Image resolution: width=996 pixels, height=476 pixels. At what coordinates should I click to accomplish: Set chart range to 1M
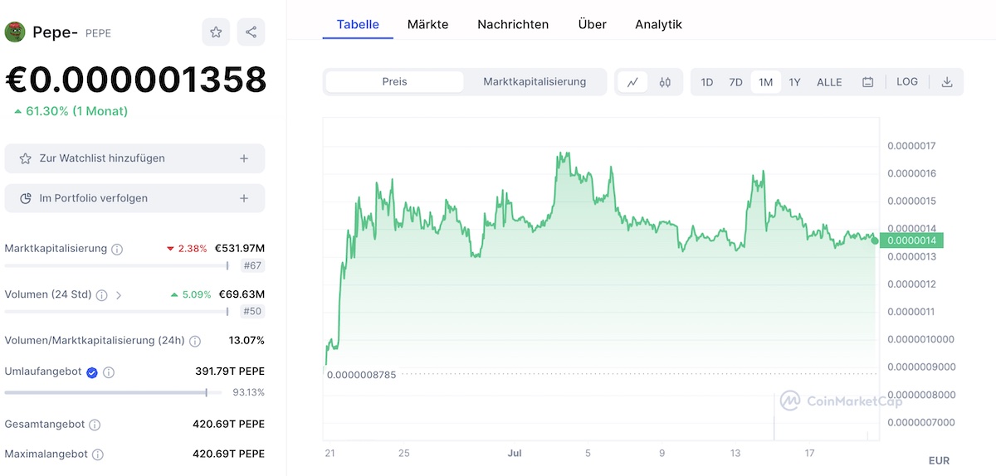(x=765, y=82)
